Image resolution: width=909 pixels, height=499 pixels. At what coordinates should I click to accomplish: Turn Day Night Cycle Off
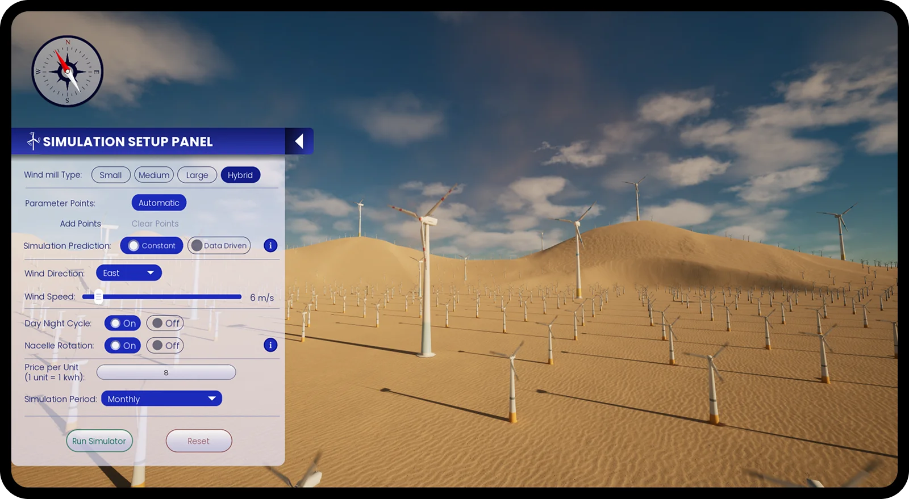point(165,323)
